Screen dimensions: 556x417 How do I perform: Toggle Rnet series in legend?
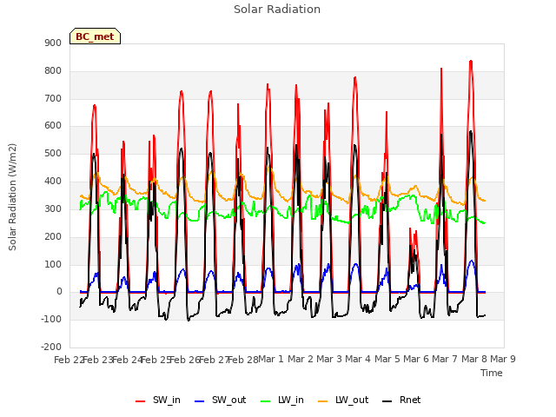click(401, 400)
